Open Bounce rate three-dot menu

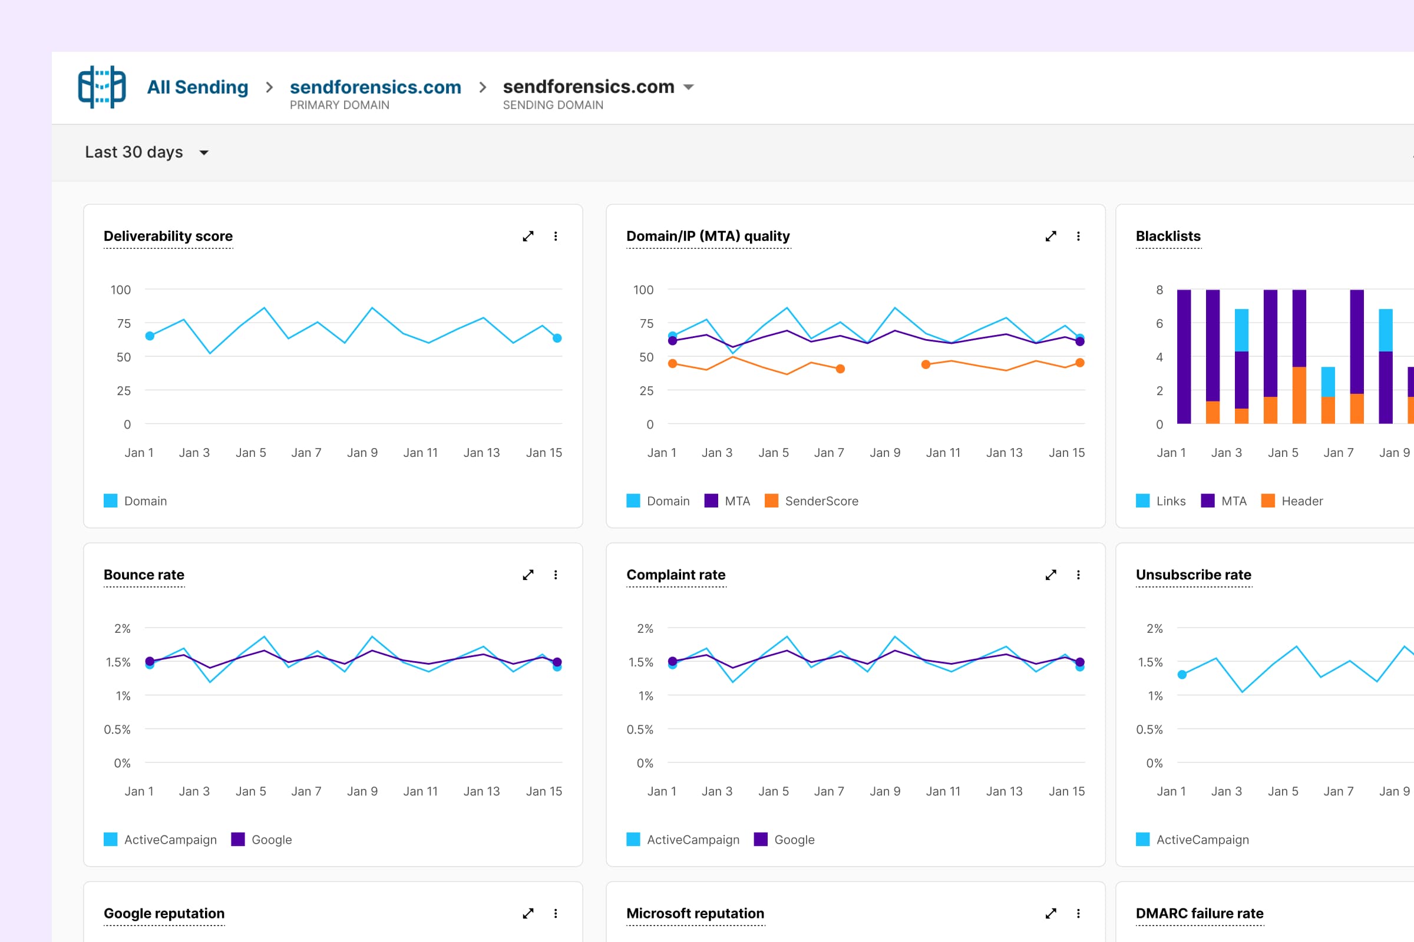(556, 575)
